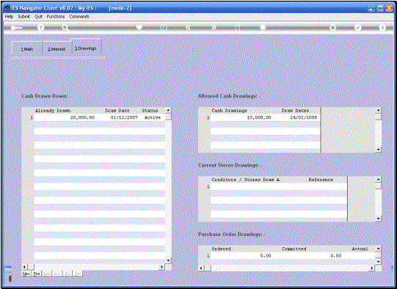Open the Functions menu

(56, 16)
